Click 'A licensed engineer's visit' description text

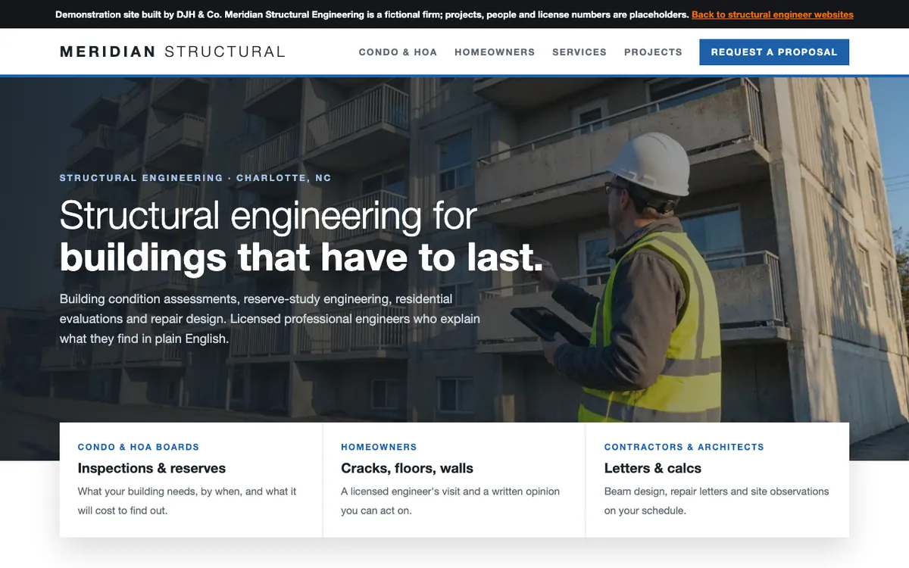pyautogui.click(x=450, y=501)
